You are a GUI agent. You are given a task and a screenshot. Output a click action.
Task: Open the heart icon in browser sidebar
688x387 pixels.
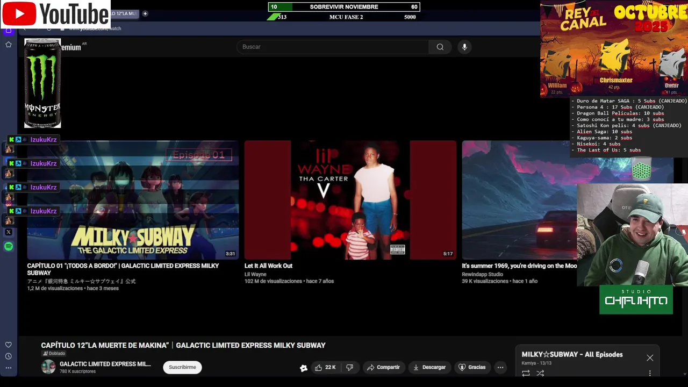coord(9,345)
